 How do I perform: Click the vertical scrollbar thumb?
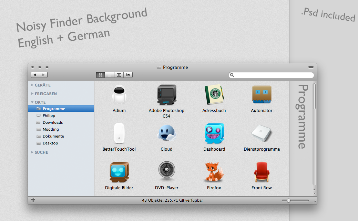click(314, 96)
